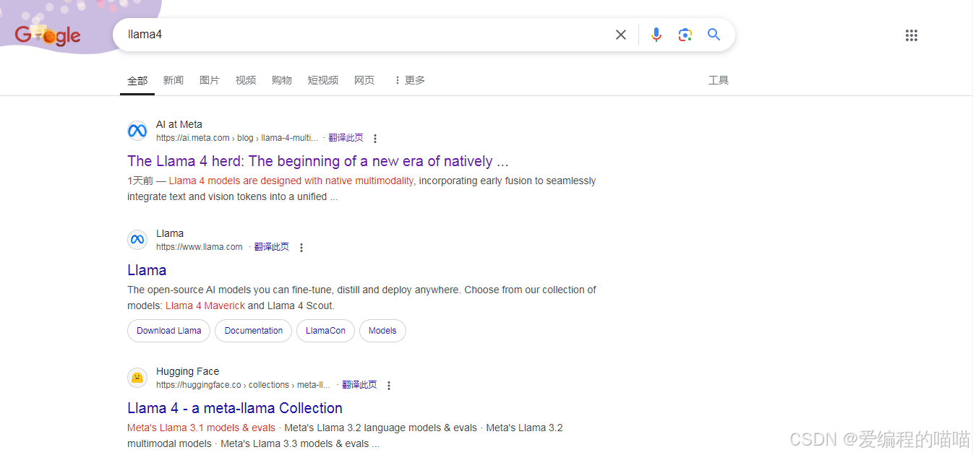Screen dimensions: 973x455
Task: Clear the search box with X icon
Action: pos(621,35)
